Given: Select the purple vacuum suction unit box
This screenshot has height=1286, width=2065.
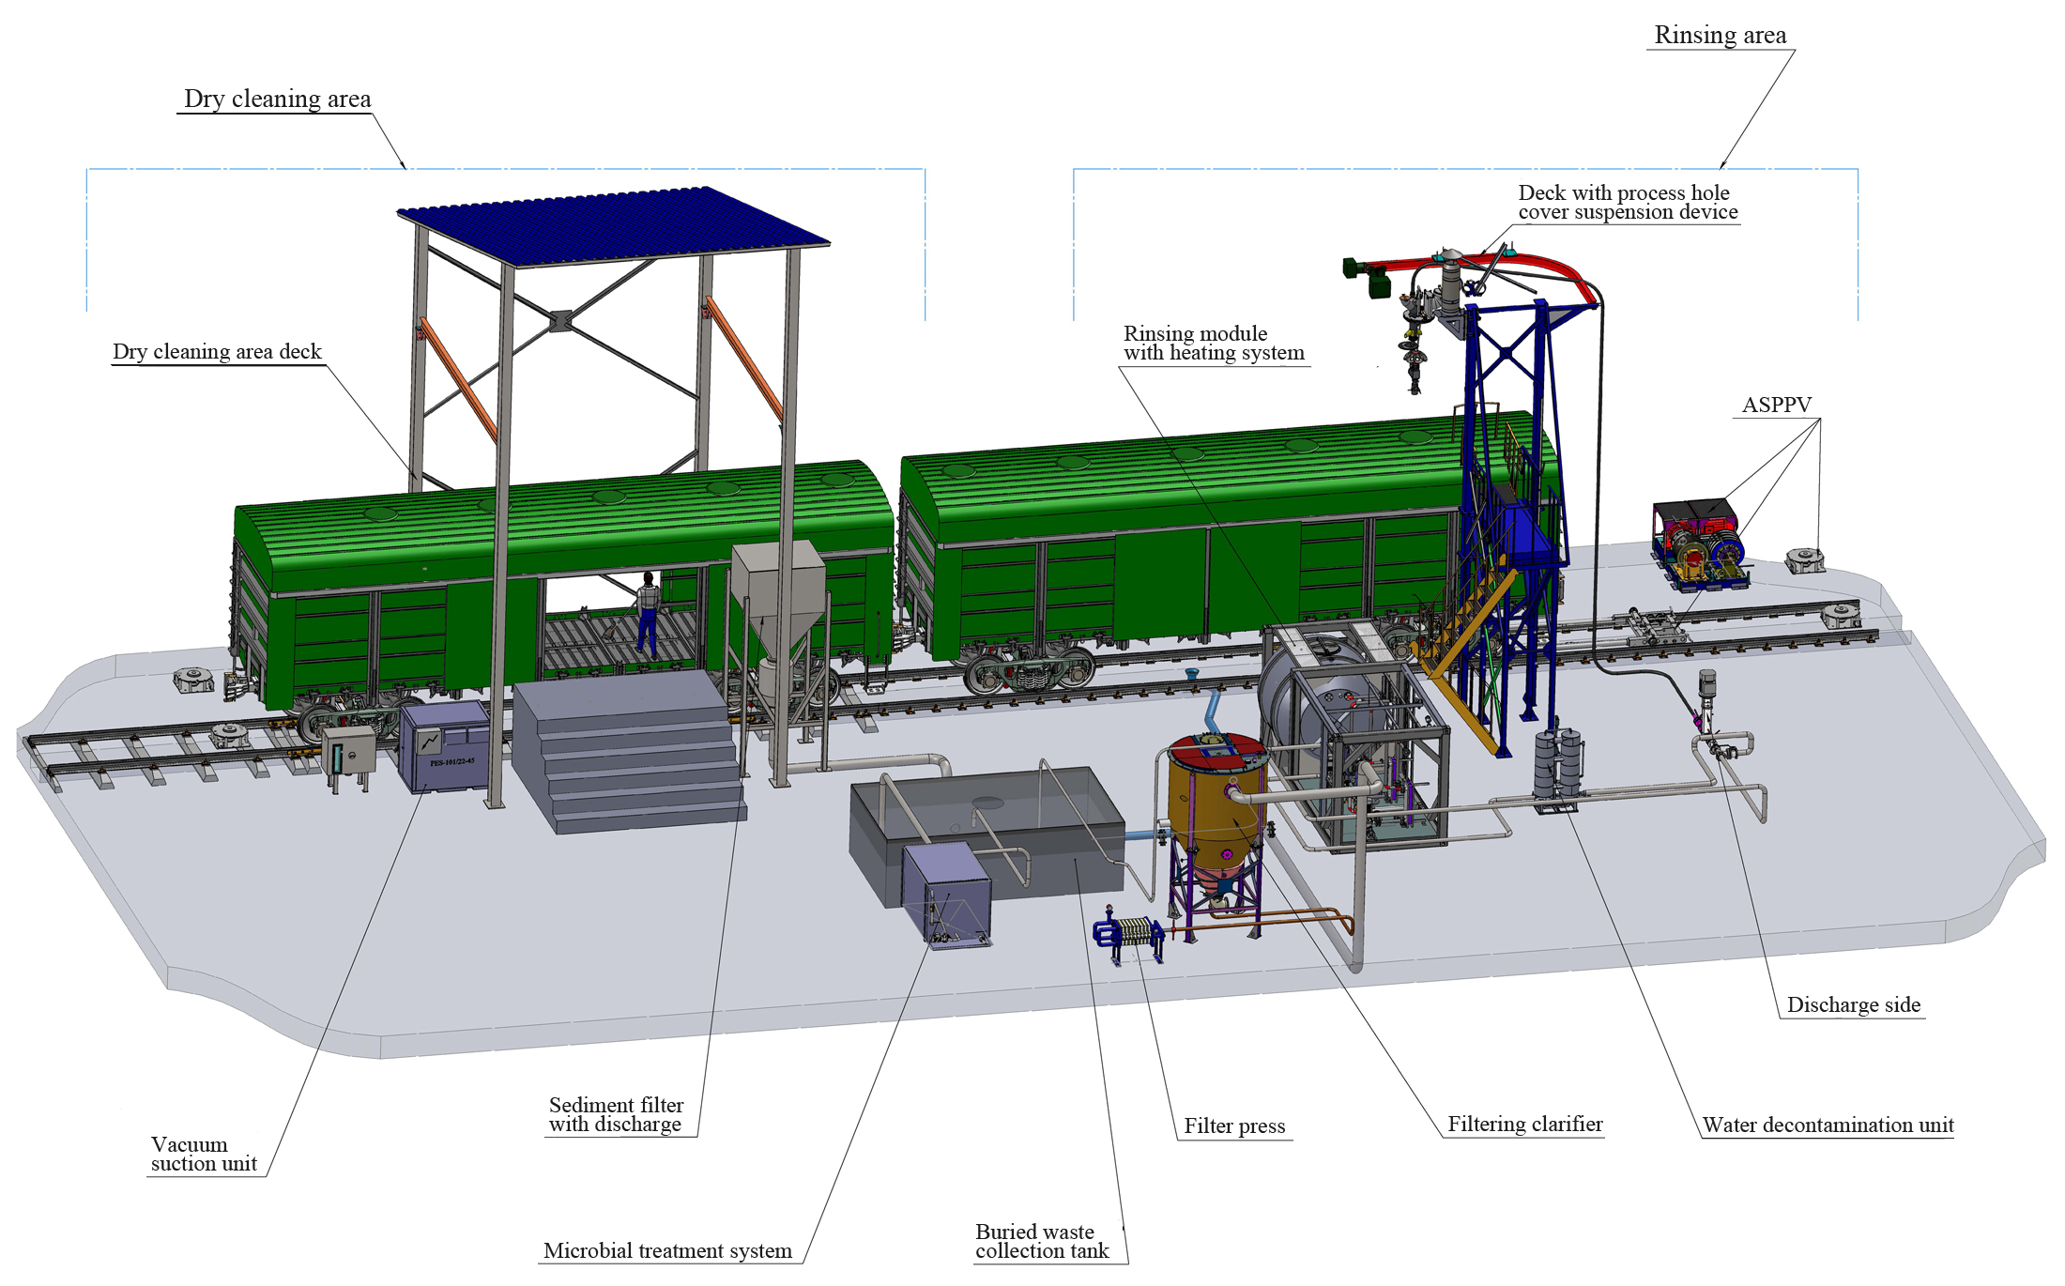Looking at the screenshot, I should pyautogui.click(x=445, y=747).
